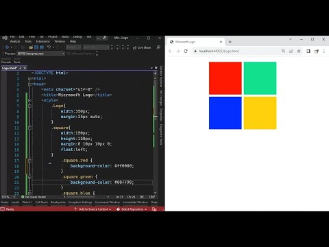The image size is (329, 247).
Task: Collapse the .square.green rule on line 20
Action: pos(29,177)
